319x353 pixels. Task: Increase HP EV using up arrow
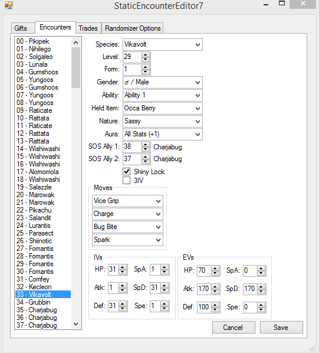(215, 269)
